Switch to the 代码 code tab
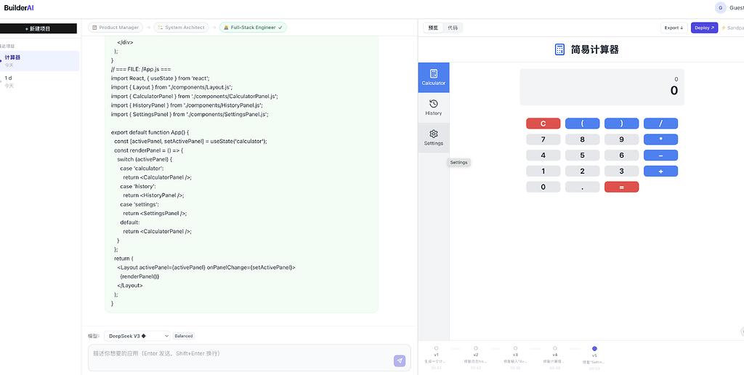This screenshot has height=375, width=744. [x=453, y=28]
